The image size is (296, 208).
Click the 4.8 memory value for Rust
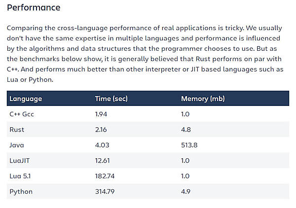[x=186, y=130]
